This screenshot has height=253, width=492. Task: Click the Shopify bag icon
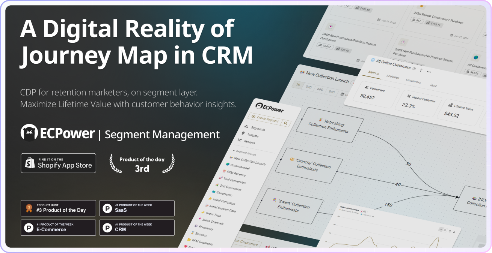coord(30,163)
